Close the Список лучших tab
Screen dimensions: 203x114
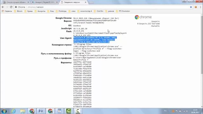click(x=28, y=2)
